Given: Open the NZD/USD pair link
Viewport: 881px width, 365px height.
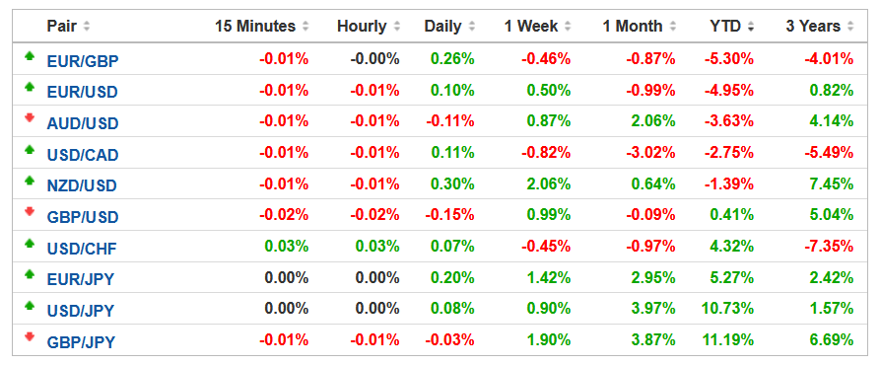Looking at the screenshot, I should click(x=82, y=185).
